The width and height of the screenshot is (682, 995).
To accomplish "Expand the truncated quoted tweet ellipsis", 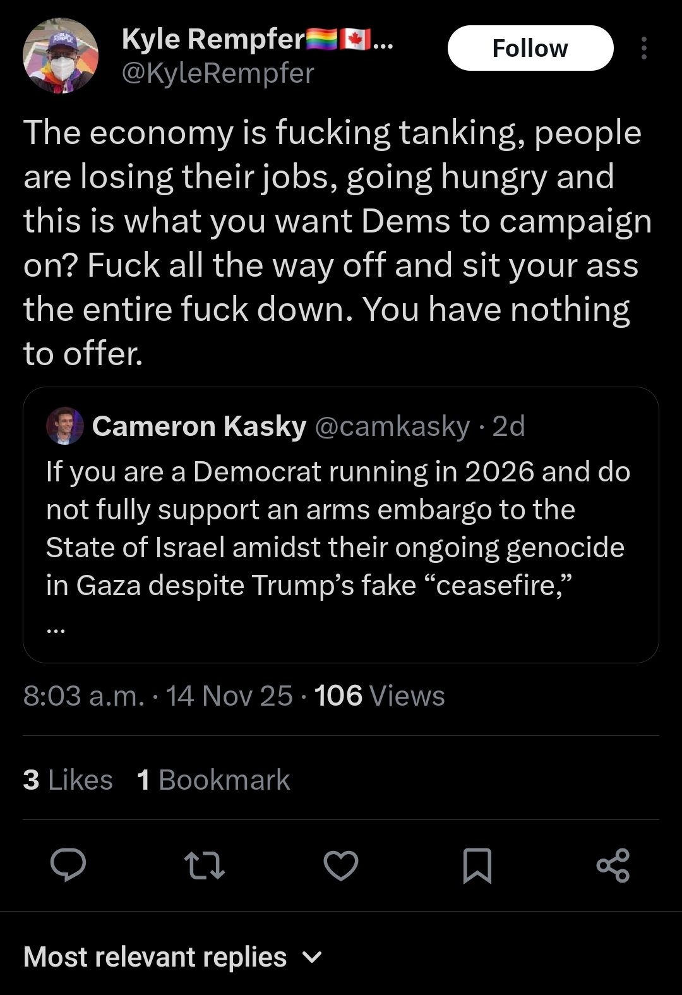I will [56, 629].
